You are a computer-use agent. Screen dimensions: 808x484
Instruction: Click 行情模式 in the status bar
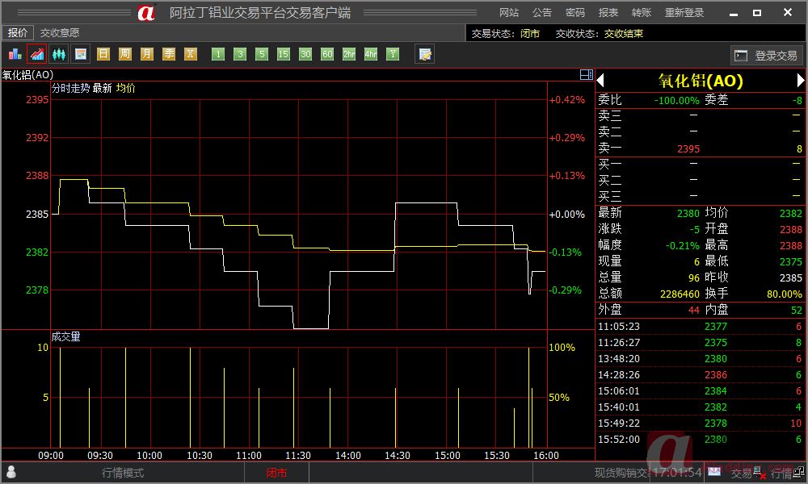(x=123, y=473)
